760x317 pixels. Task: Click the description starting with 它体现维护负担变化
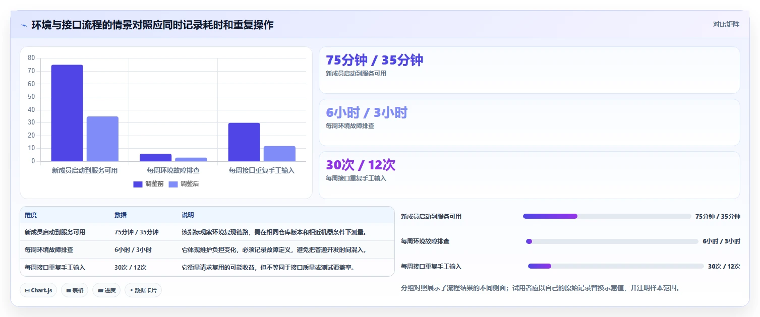[274, 250]
